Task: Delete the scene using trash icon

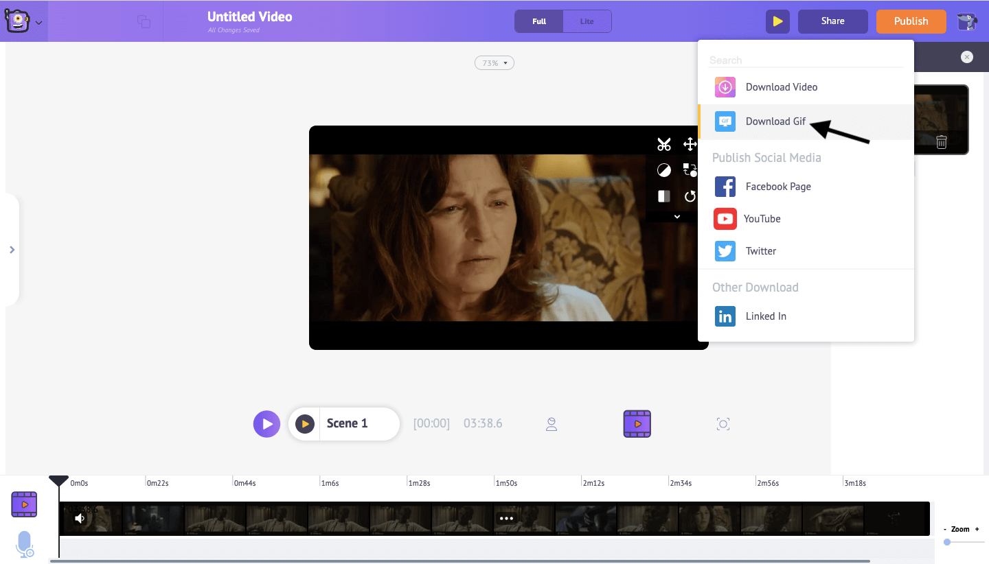Action: point(942,142)
